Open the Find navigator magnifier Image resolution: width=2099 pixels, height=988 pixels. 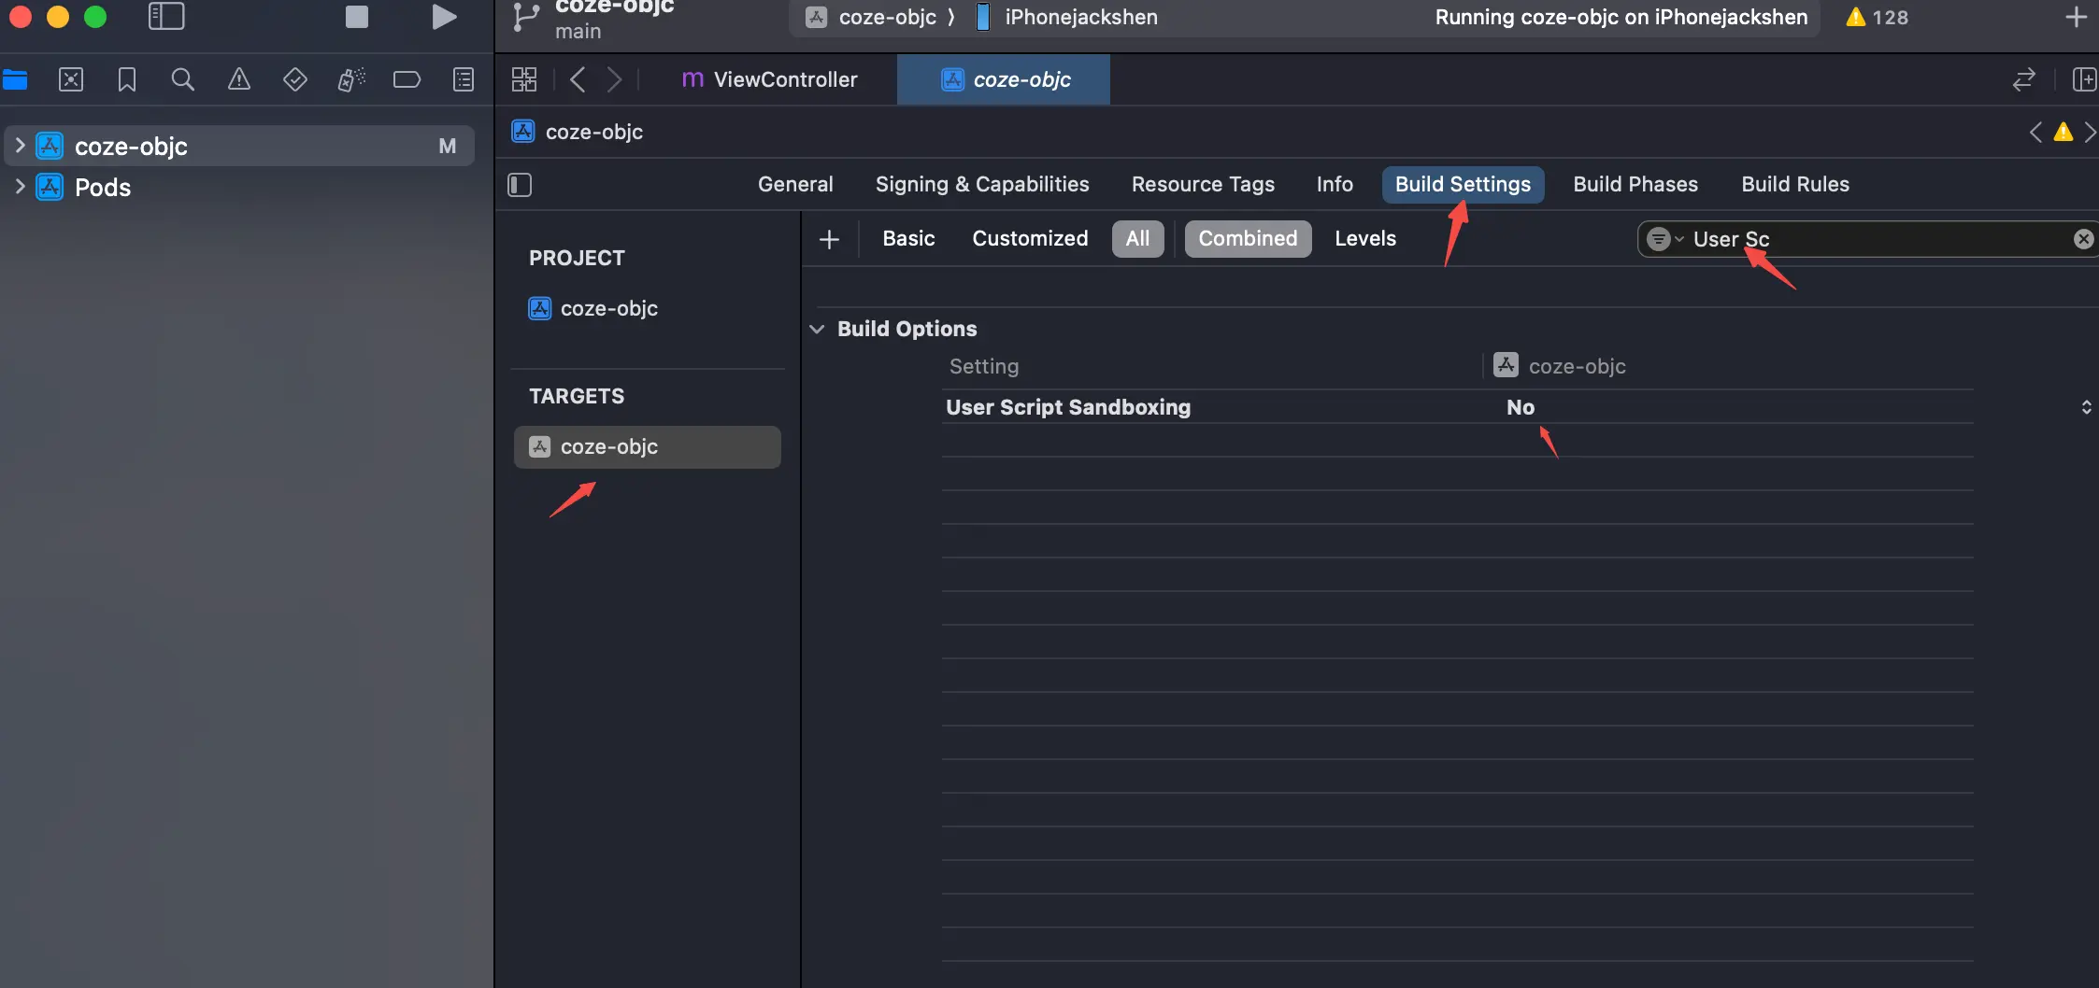[183, 79]
